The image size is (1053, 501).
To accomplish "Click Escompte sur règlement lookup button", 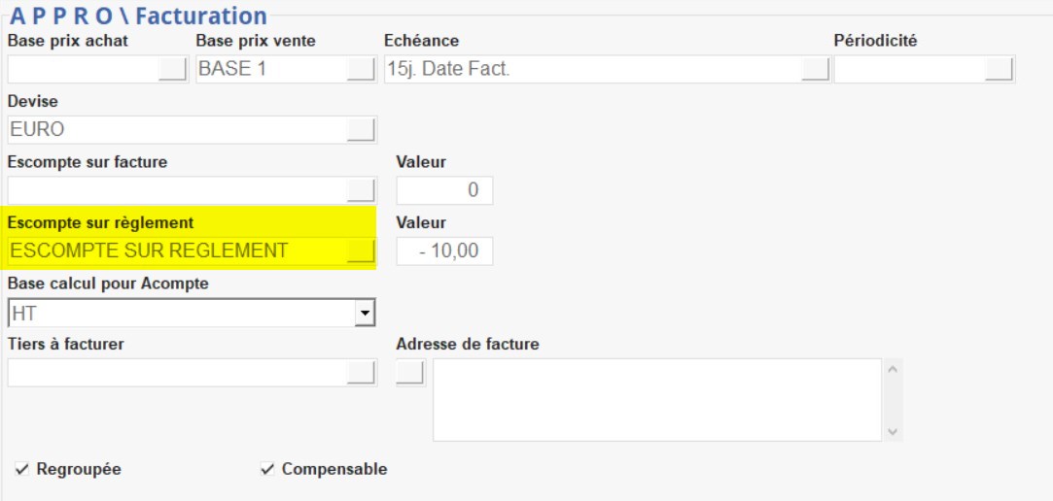I will [x=361, y=251].
